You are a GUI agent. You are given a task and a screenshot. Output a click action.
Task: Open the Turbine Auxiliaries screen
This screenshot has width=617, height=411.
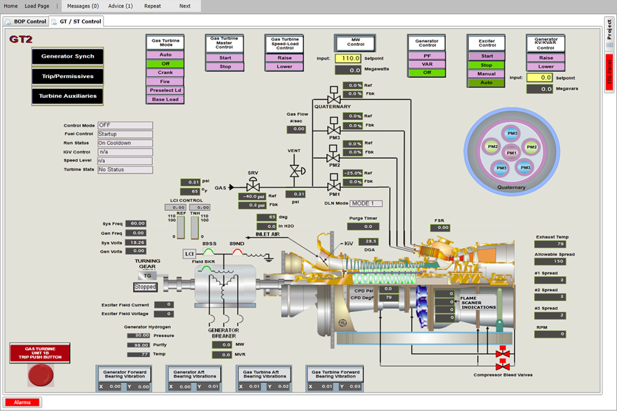[67, 97]
